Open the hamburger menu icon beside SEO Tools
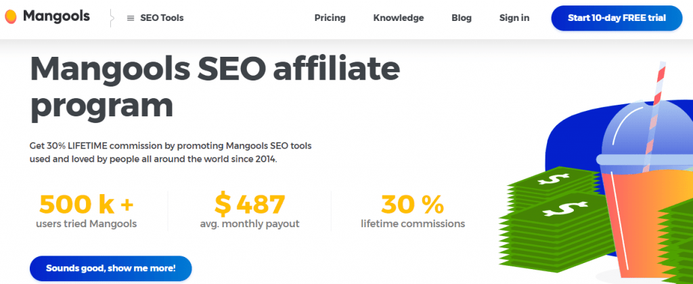 point(131,18)
